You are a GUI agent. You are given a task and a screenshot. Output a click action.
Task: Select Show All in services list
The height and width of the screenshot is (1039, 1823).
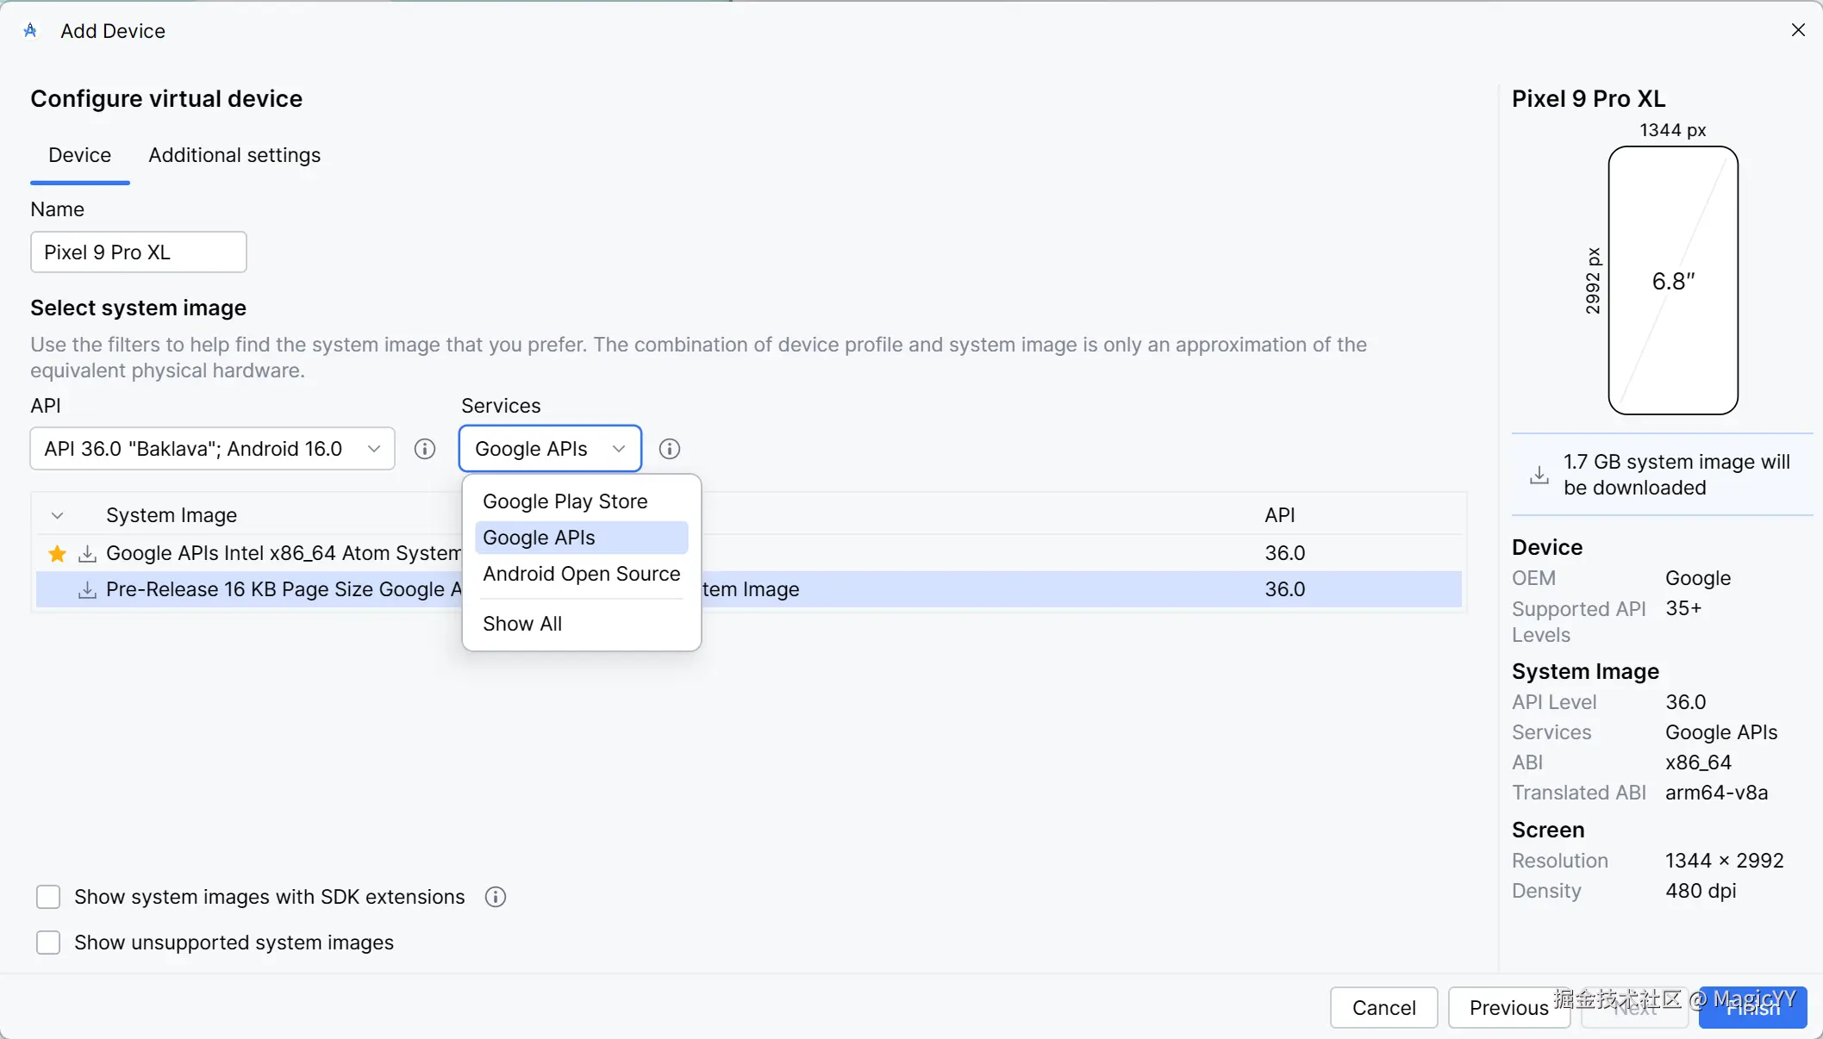pyautogui.click(x=522, y=624)
